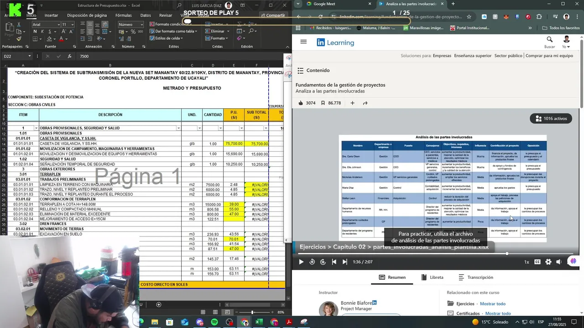The width and height of the screenshot is (584, 328).
Task: Open the Revisar ribbon tab
Action: click(x=166, y=15)
